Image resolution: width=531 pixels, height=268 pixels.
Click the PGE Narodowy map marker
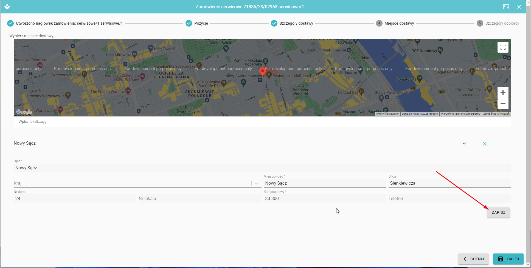click(x=440, y=50)
